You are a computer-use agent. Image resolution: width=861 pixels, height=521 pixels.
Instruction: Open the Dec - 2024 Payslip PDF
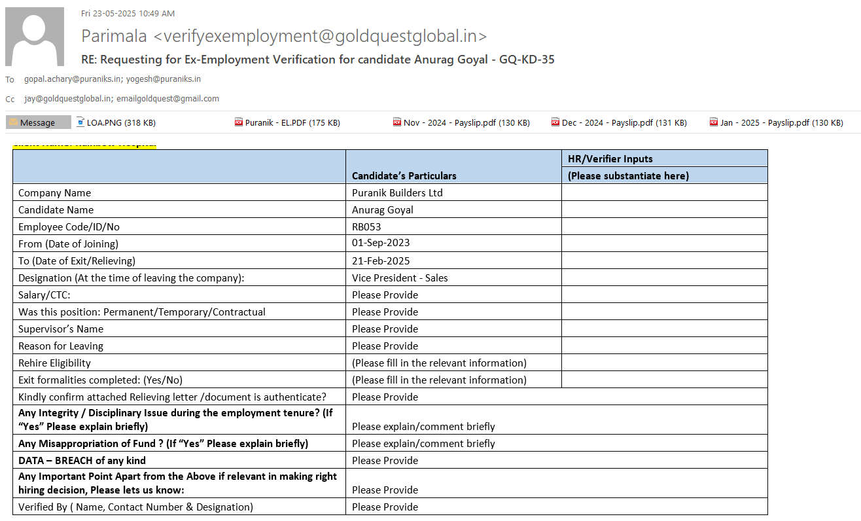(618, 122)
